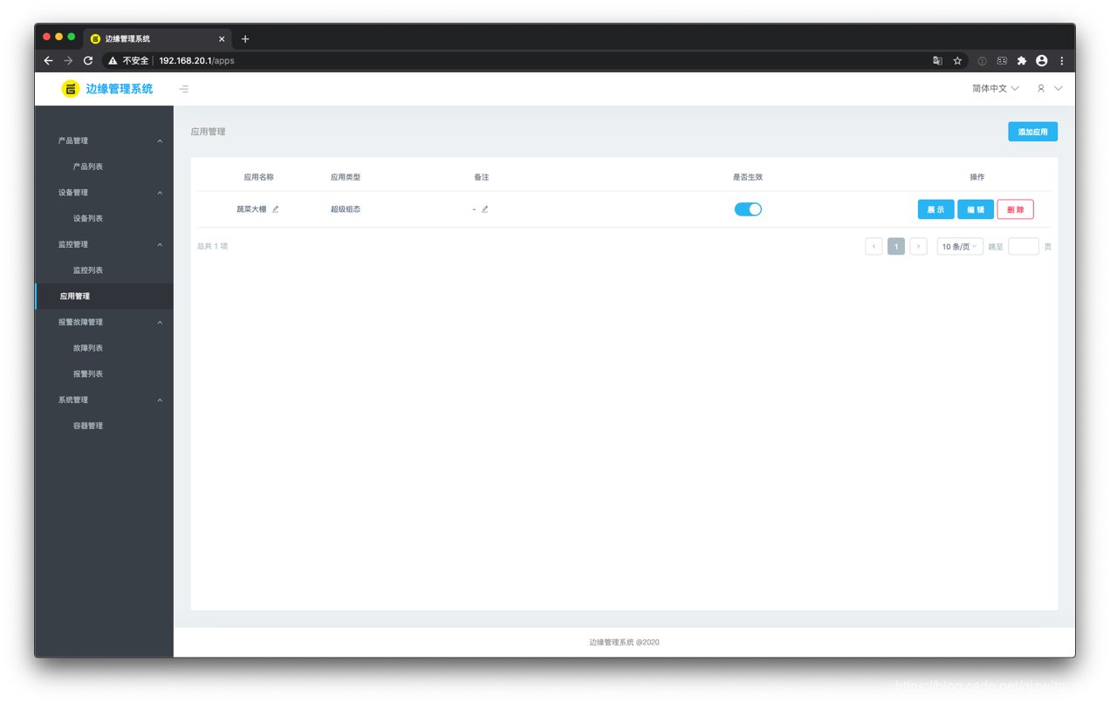Image resolution: width=1110 pixels, height=703 pixels.
Task: Click the 操作 column header
Action: [977, 177]
